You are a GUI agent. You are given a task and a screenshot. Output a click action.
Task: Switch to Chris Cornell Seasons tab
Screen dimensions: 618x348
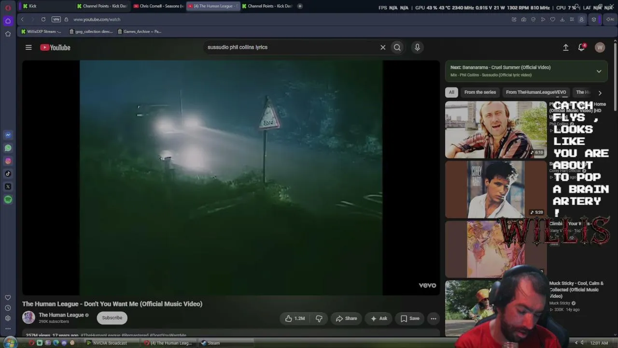point(158,6)
